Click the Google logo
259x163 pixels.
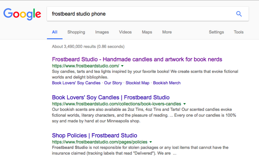22,14
